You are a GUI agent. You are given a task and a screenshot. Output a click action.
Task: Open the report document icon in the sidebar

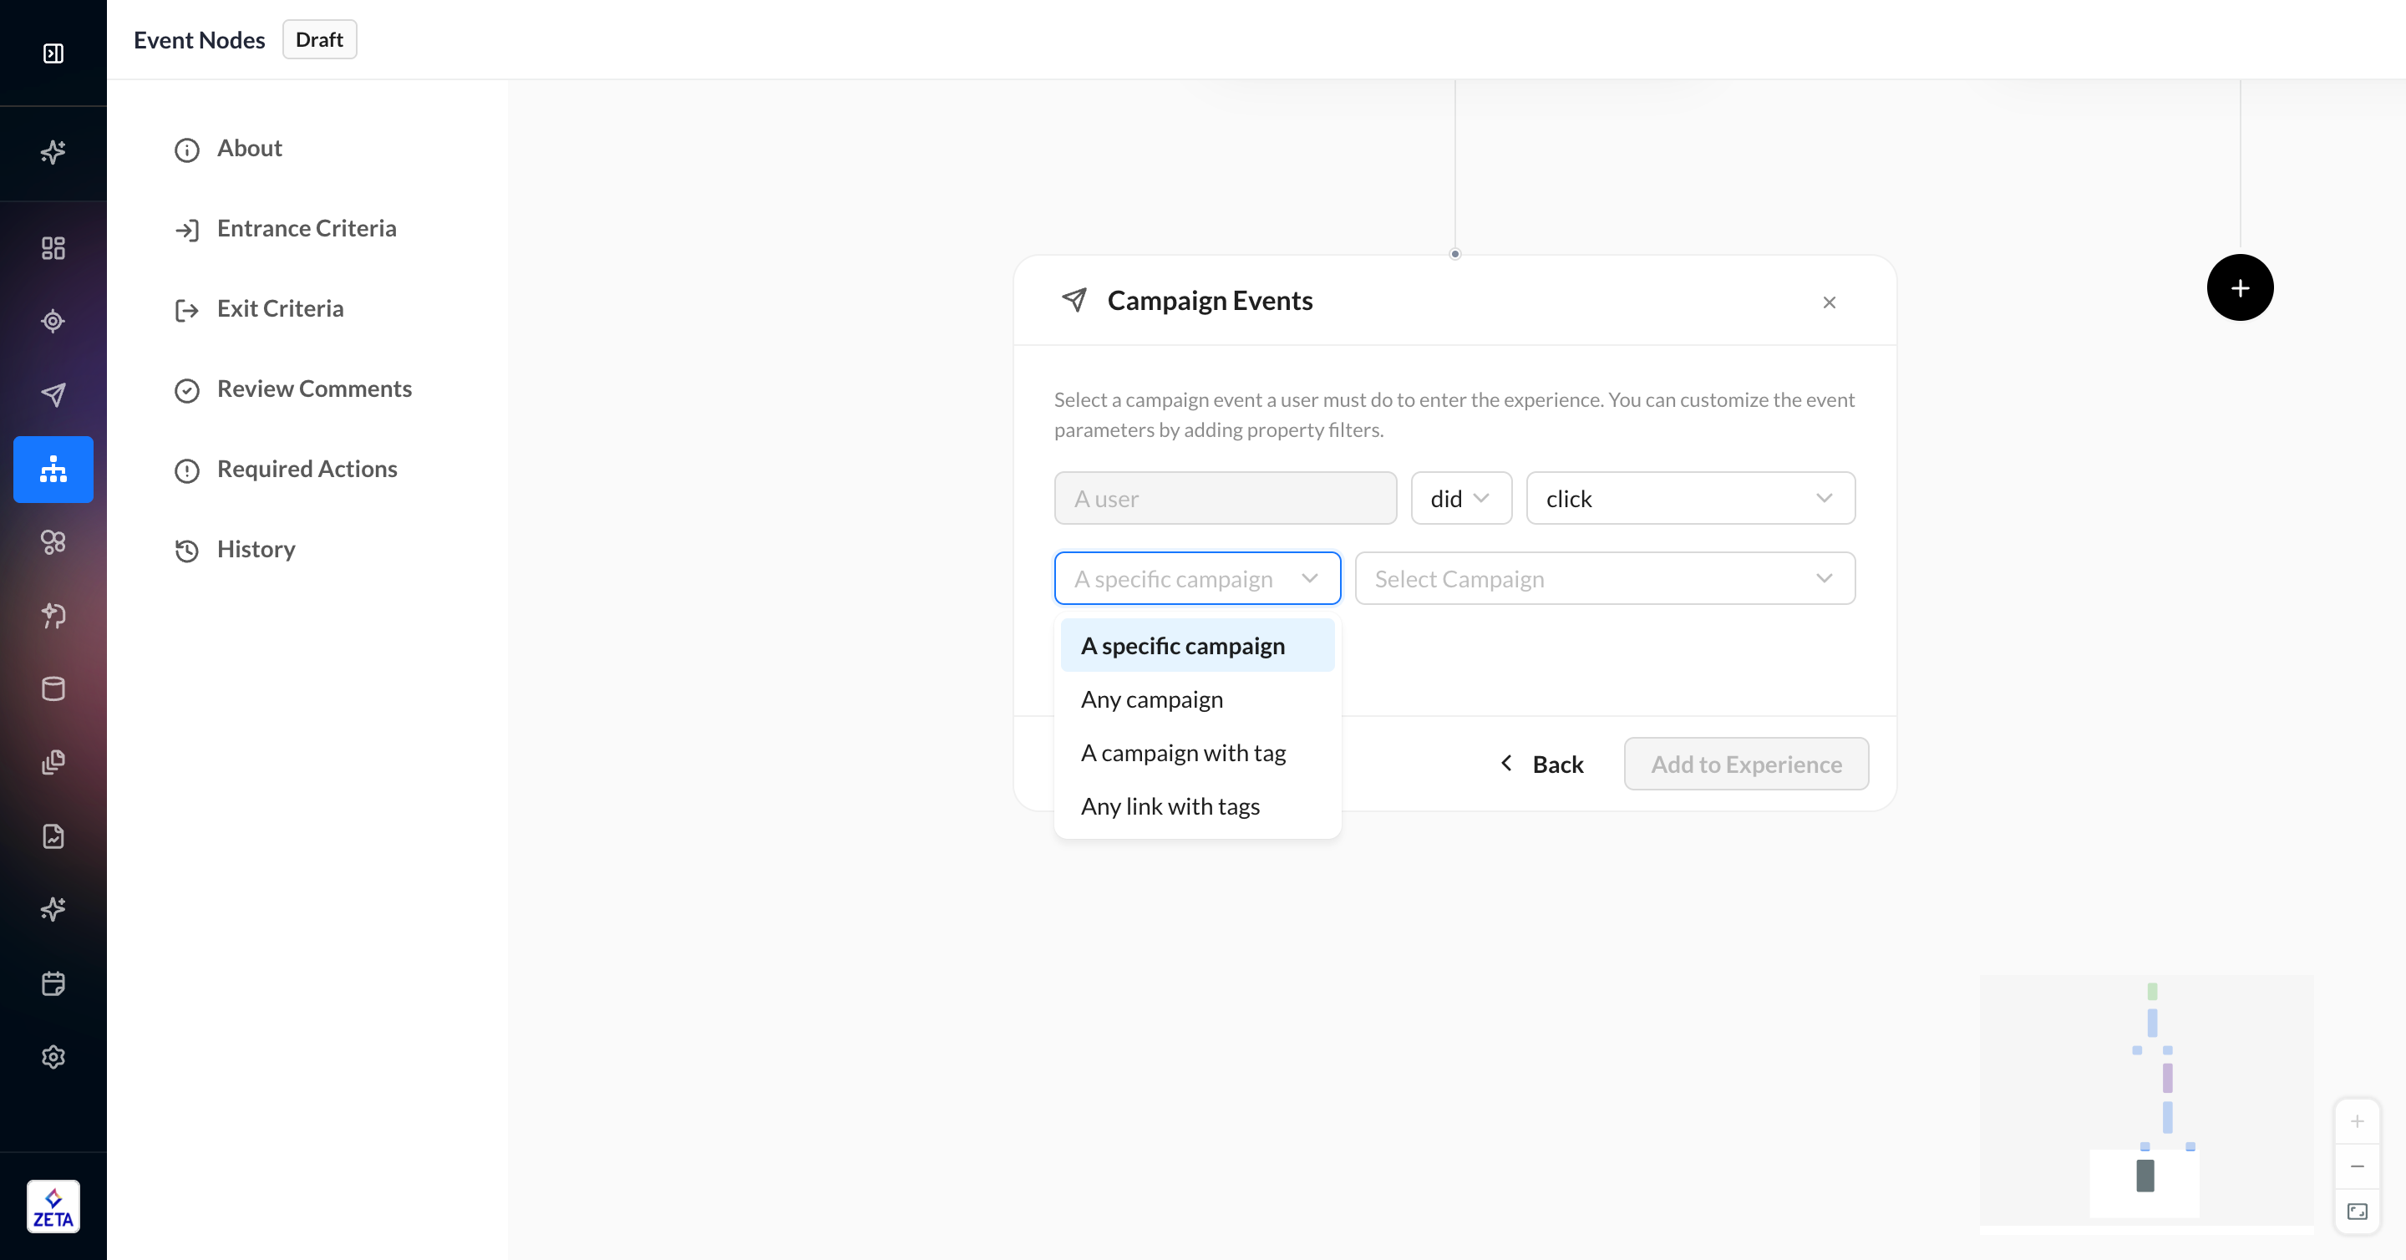pos(53,836)
